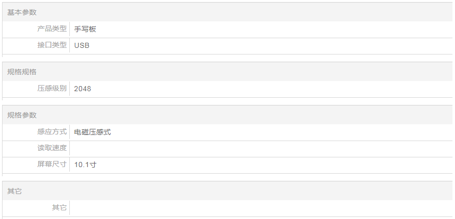Click the 规格规格 section header
The width and height of the screenshot is (455, 219).
click(x=22, y=72)
